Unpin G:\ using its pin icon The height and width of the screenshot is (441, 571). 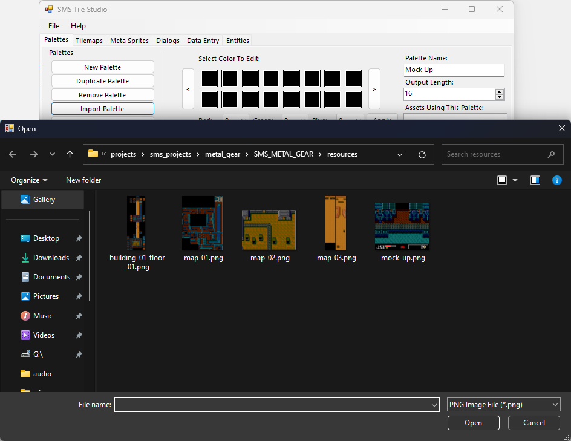(79, 354)
